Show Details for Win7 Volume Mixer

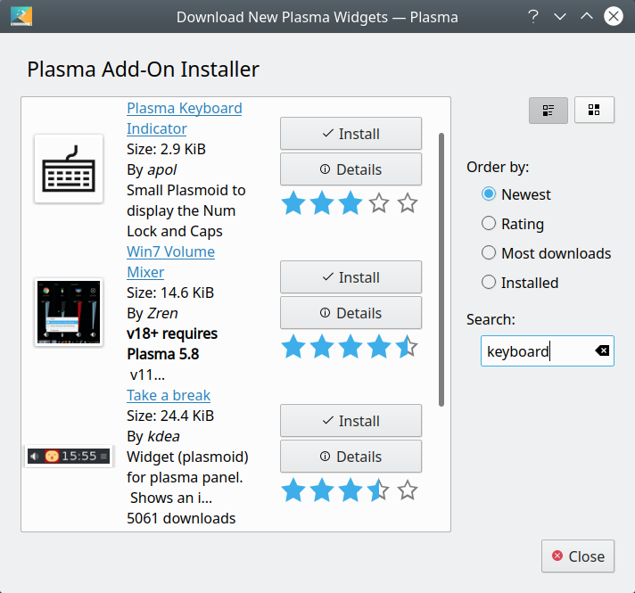tap(350, 313)
